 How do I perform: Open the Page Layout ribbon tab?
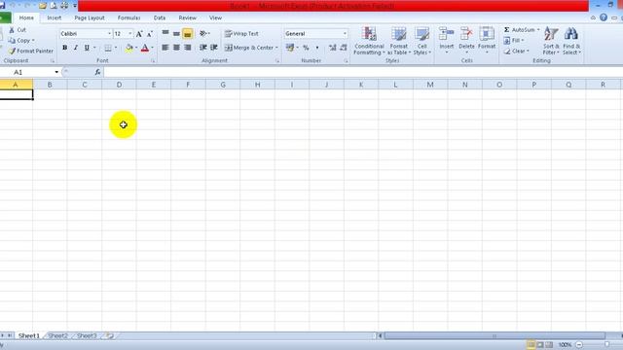pos(90,17)
